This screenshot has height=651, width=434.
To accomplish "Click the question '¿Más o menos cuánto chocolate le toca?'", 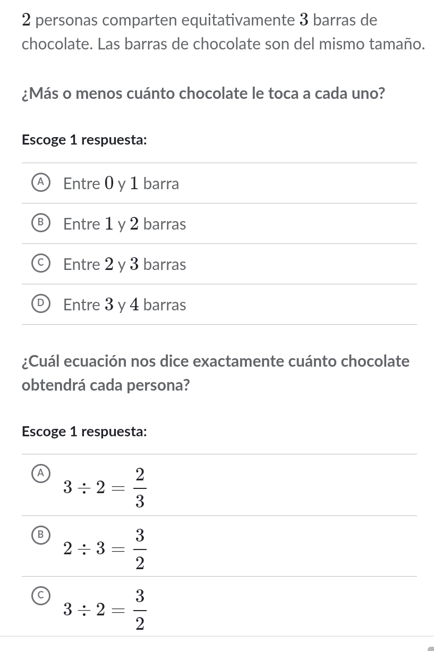I will [203, 95].
